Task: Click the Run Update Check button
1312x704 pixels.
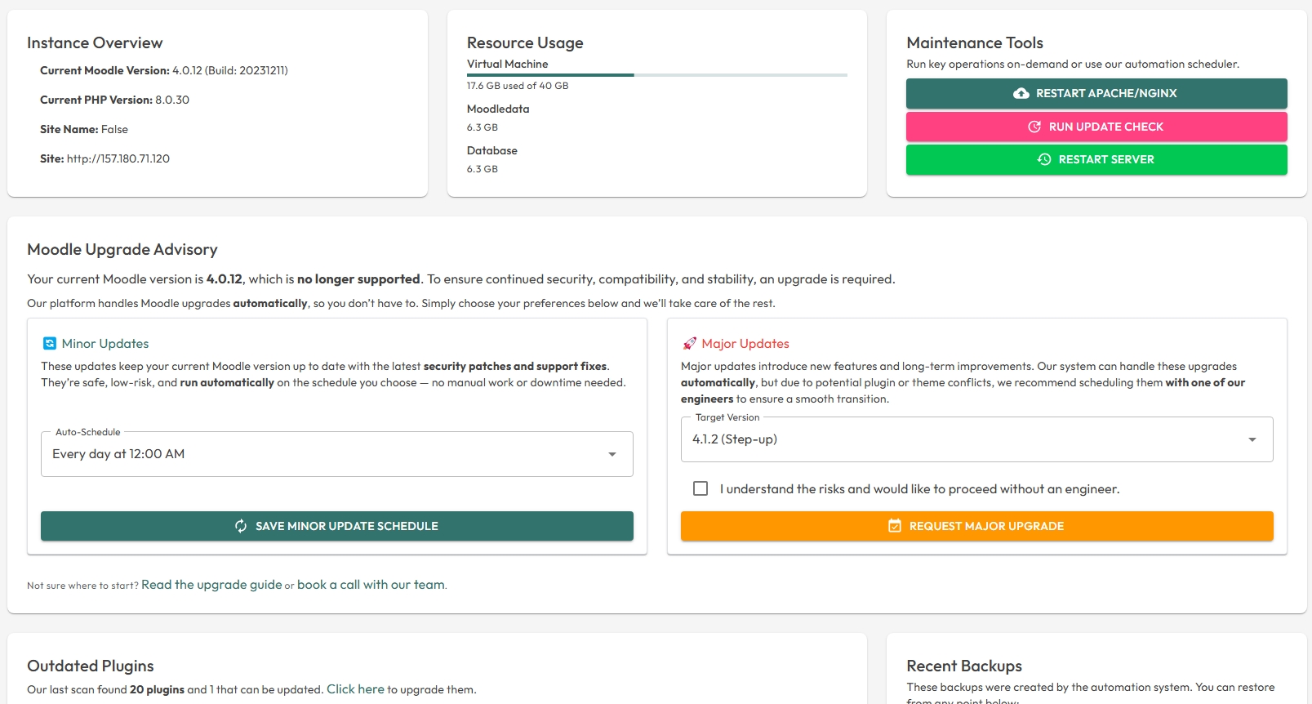Action: 1096,127
